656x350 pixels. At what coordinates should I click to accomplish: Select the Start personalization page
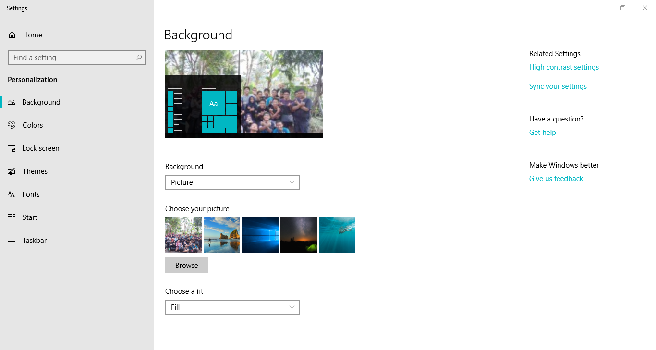[77, 217]
